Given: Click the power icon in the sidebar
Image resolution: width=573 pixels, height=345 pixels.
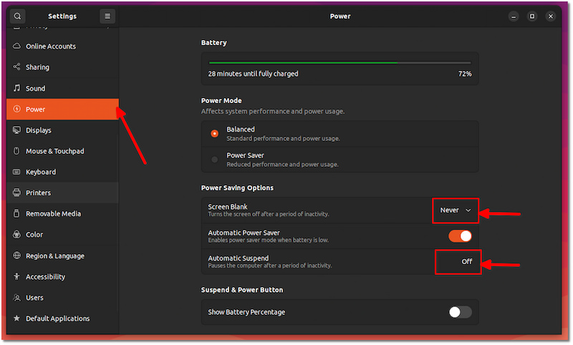Looking at the screenshot, I should point(16,109).
